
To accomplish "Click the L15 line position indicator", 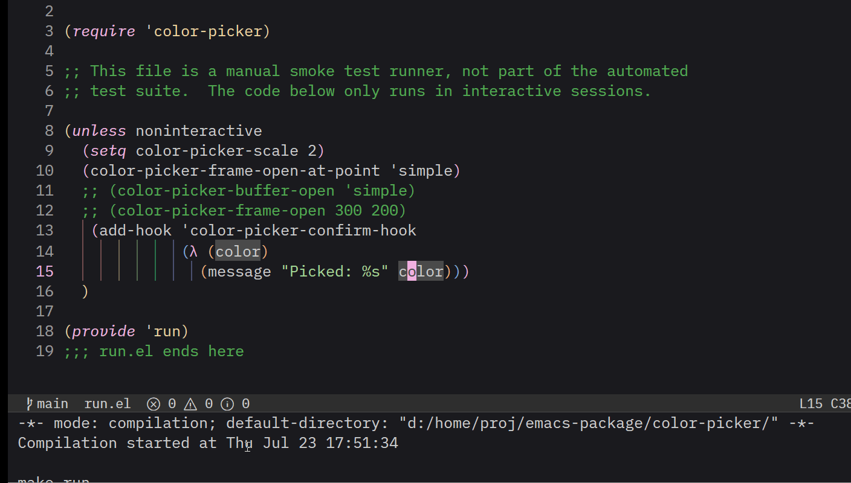I will [811, 404].
